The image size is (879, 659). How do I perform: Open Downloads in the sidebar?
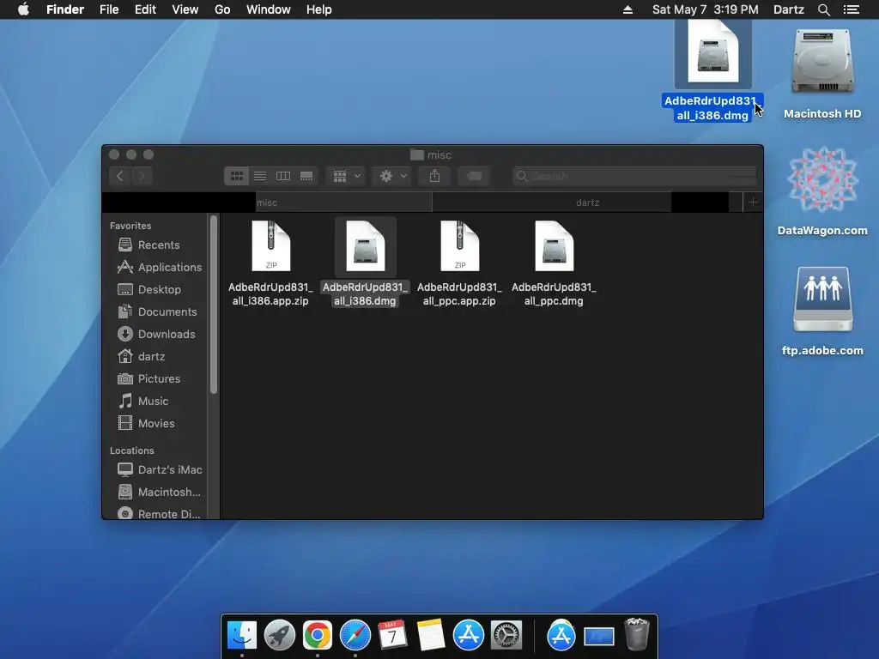tap(156, 335)
